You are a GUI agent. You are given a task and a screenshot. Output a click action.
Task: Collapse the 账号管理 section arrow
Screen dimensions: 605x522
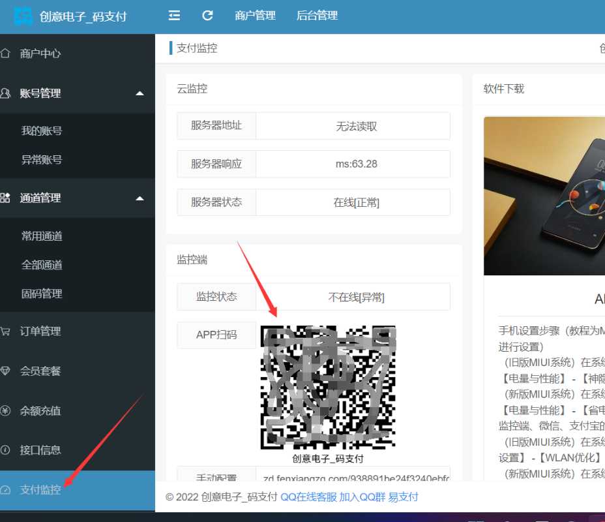tap(140, 93)
